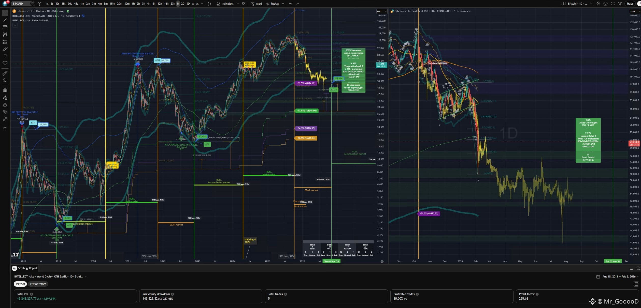The image size is (641, 308).
Task: Open the user profile avatar with notifications
Action: coord(5,3)
